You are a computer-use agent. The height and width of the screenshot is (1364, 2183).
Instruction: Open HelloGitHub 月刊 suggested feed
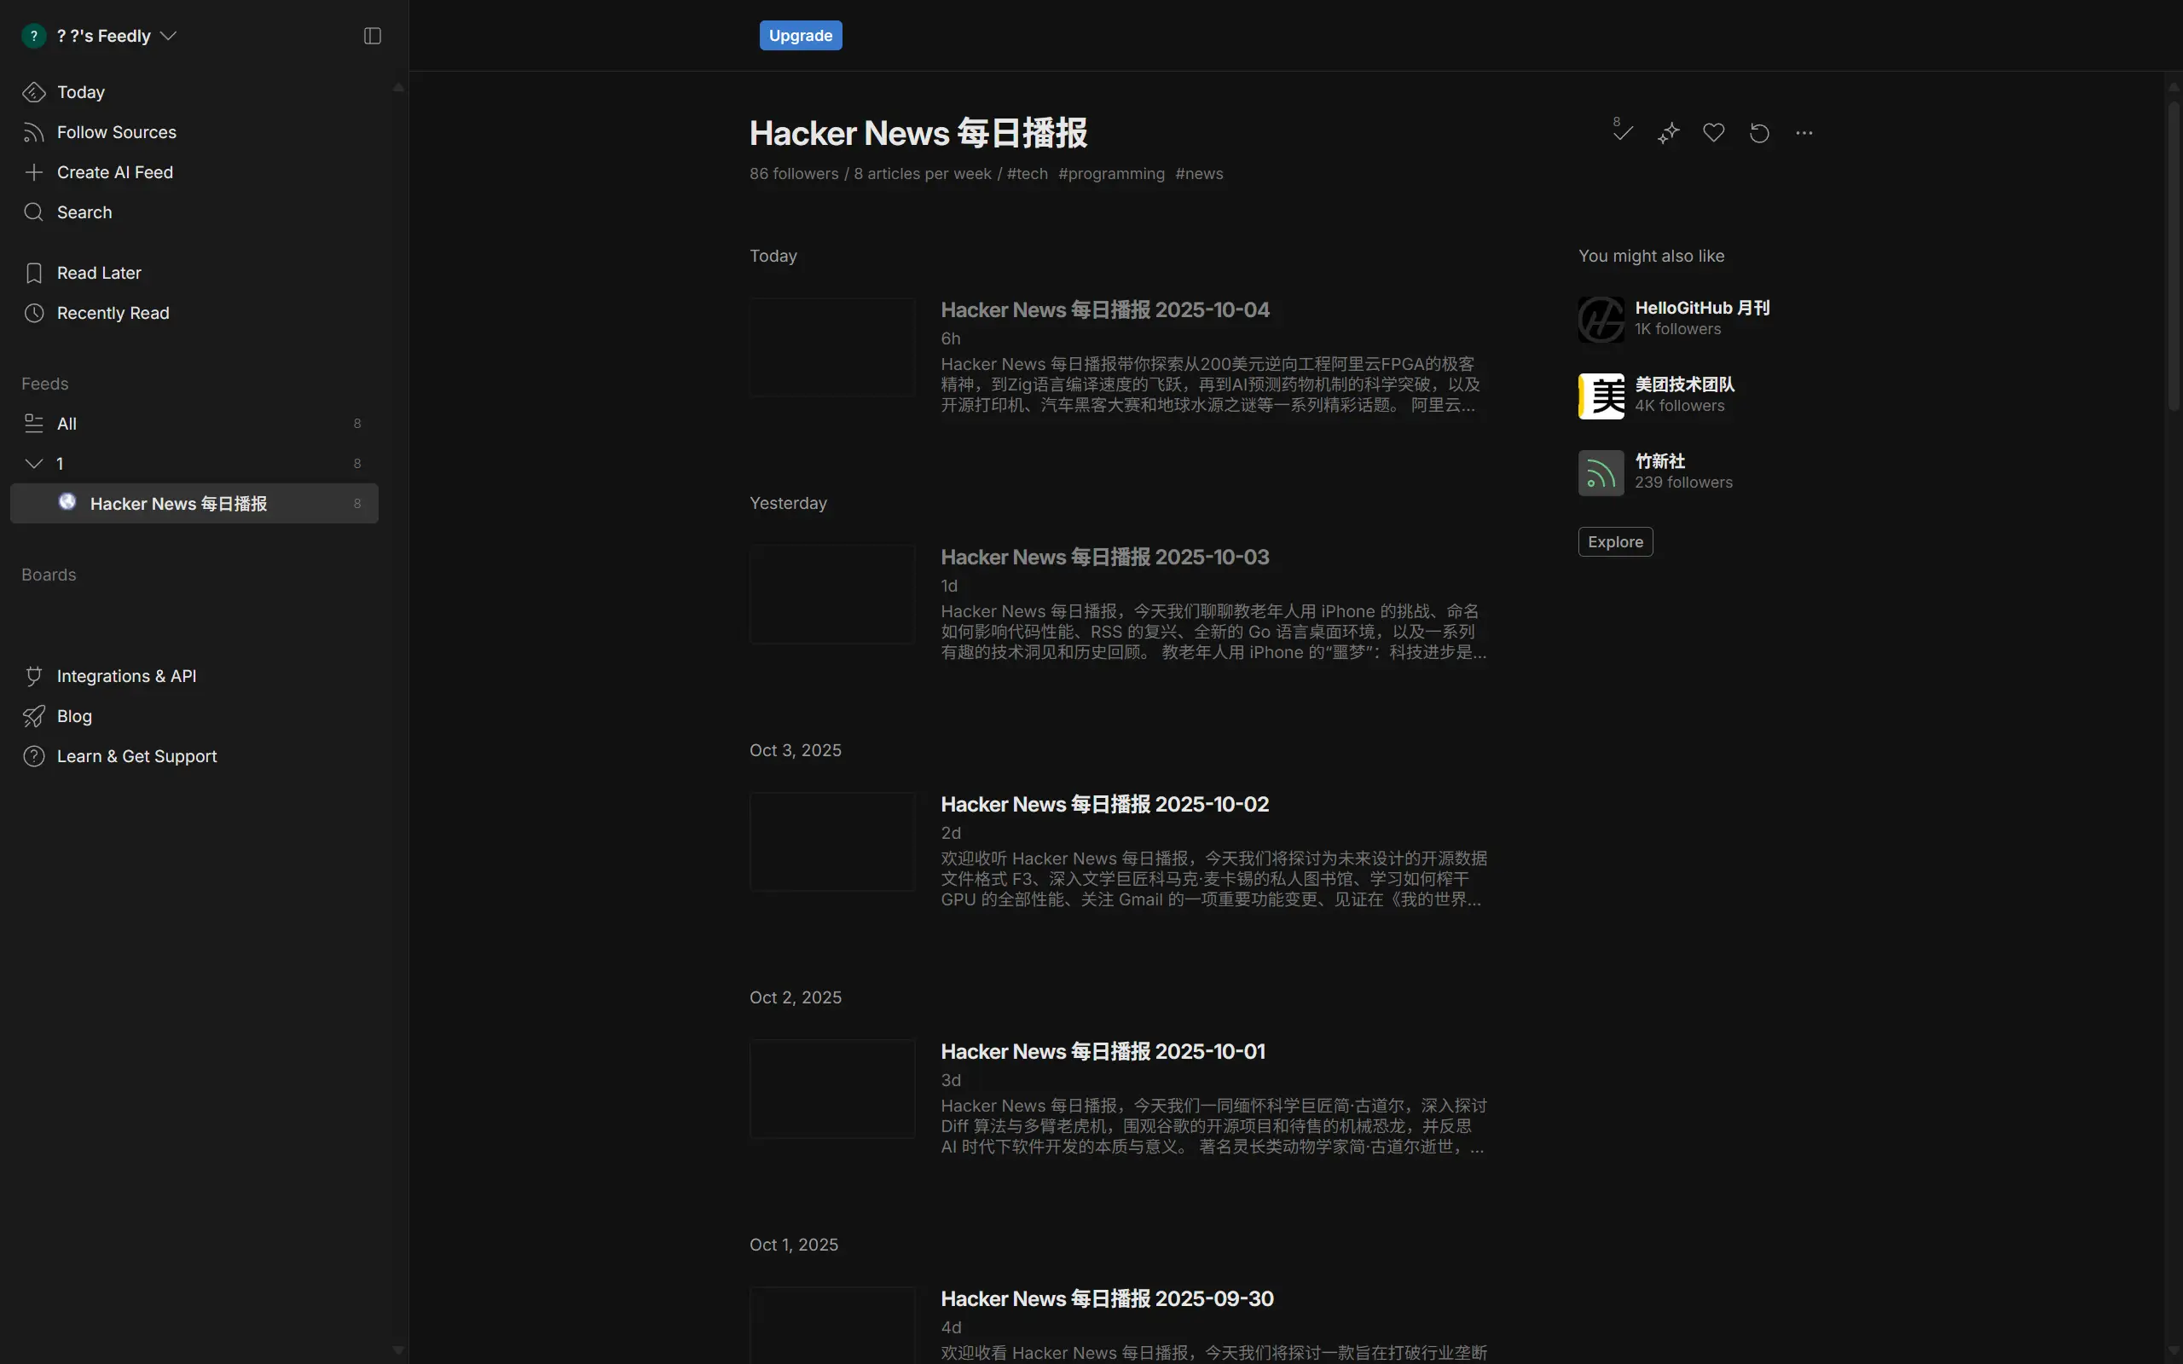click(1701, 308)
